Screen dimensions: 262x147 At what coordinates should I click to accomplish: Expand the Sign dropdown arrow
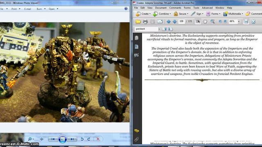(203, 14)
